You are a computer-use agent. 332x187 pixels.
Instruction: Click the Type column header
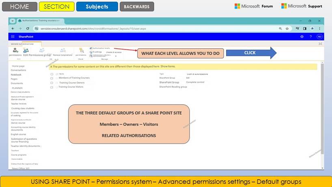click(162, 74)
